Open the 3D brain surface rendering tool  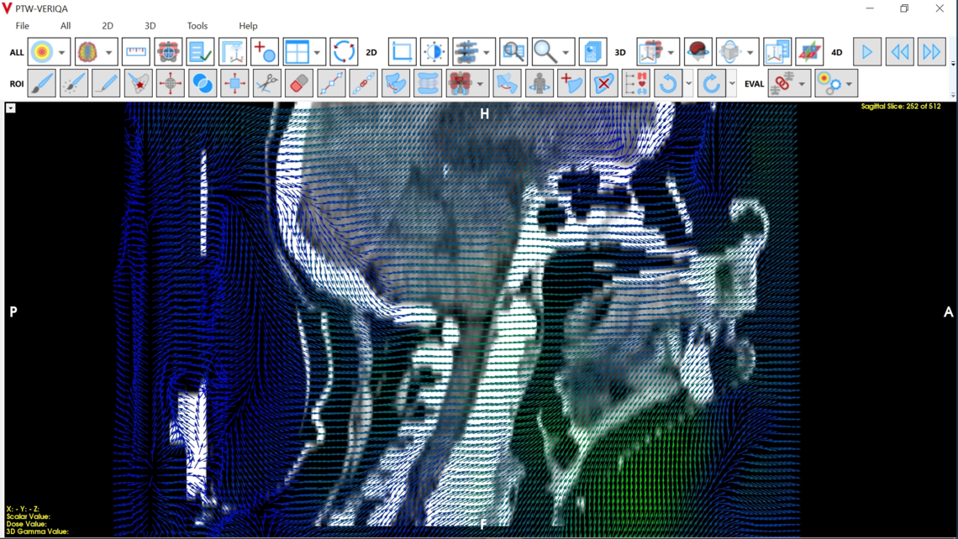698,51
